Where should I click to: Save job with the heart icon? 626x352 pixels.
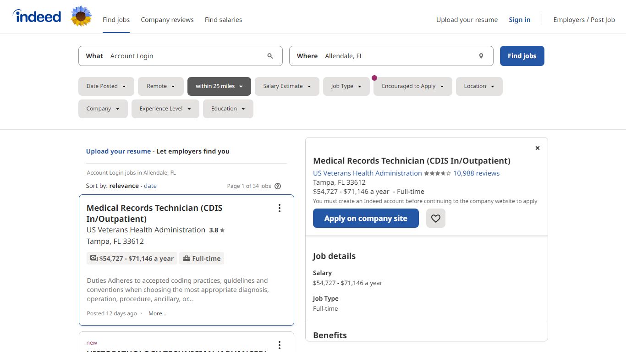(435, 219)
